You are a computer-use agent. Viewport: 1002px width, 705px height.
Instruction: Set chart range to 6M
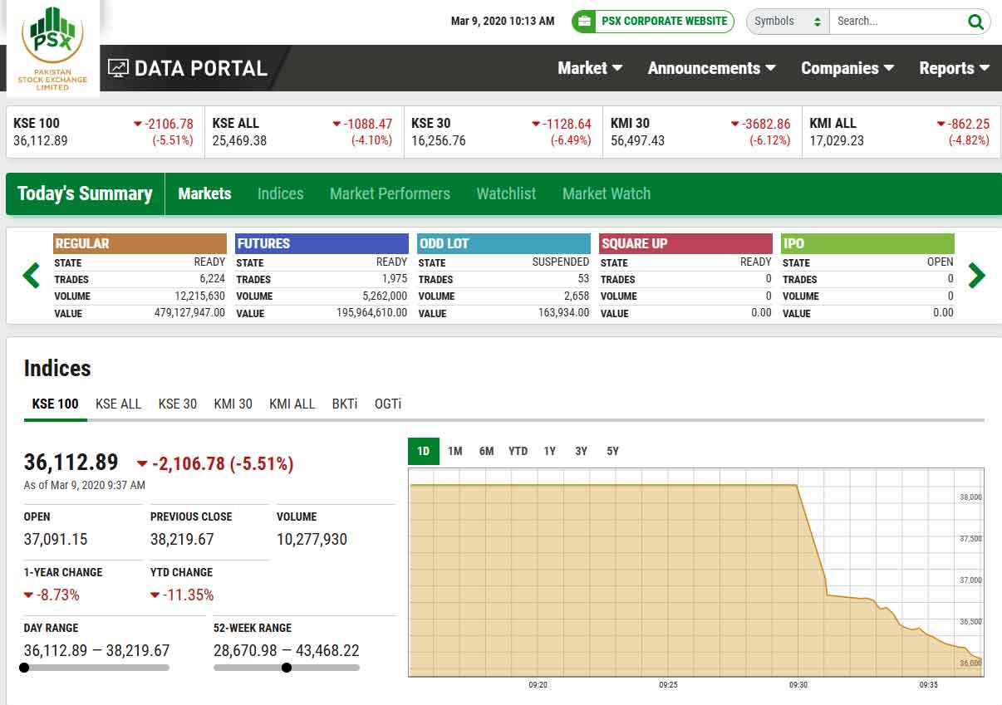pyautogui.click(x=486, y=451)
